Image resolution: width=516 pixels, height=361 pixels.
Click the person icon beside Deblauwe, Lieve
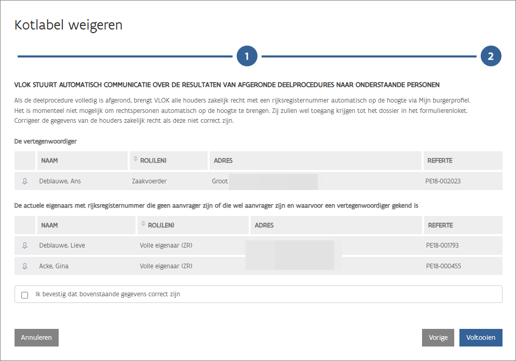pyautogui.click(x=24, y=246)
